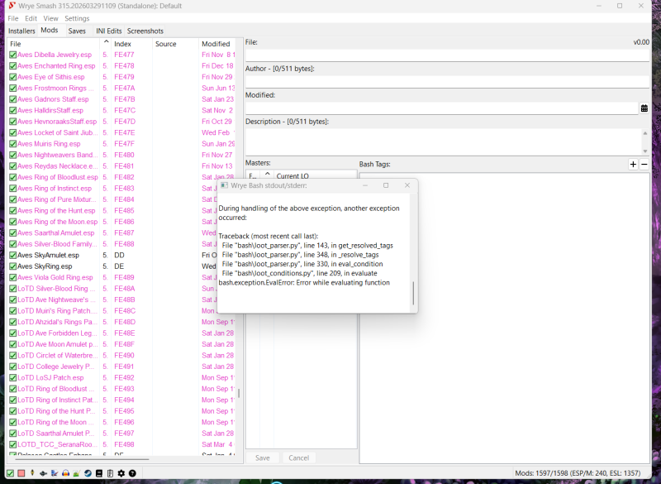Maximize the Wrye Bash stdout/stderr window
The width and height of the screenshot is (661, 484).
point(386,185)
